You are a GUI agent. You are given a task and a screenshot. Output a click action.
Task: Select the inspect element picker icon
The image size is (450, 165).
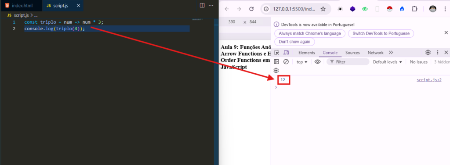click(x=276, y=52)
